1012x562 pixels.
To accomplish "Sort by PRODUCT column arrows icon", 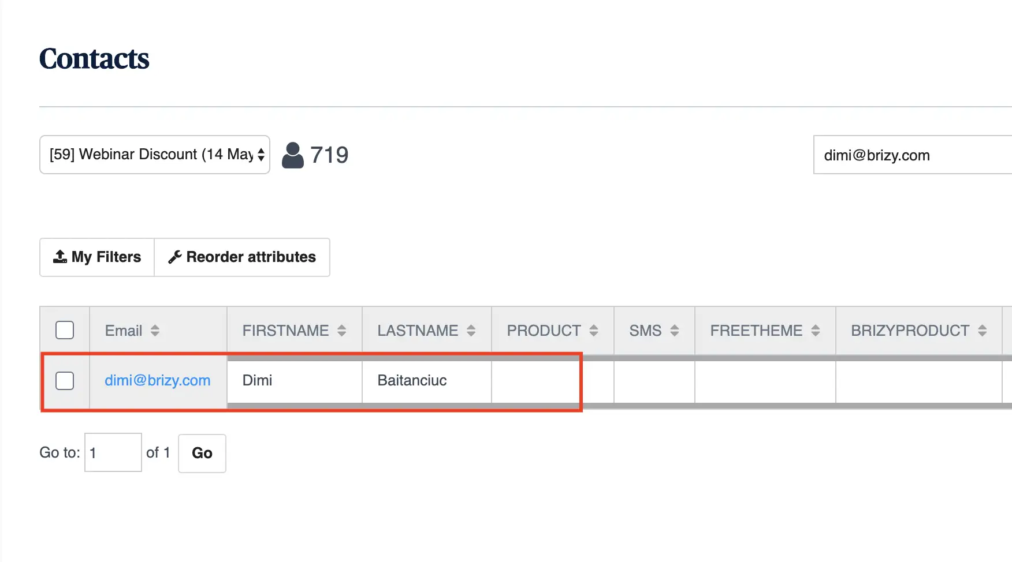I will pyautogui.click(x=594, y=331).
